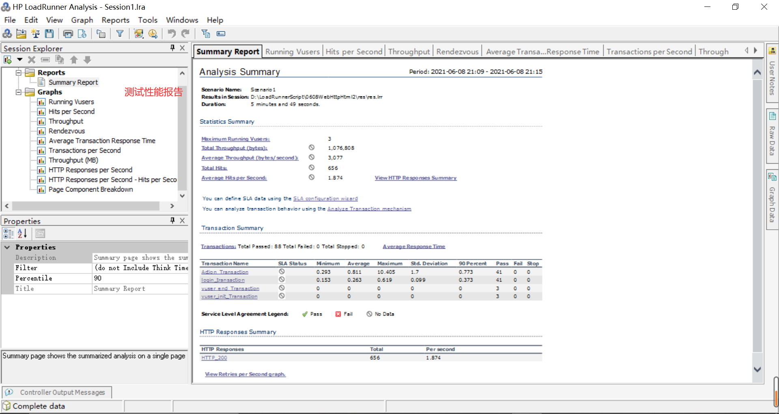Select Page Component Breakdown graph
The height and width of the screenshot is (414, 779).
coord(90,189)
